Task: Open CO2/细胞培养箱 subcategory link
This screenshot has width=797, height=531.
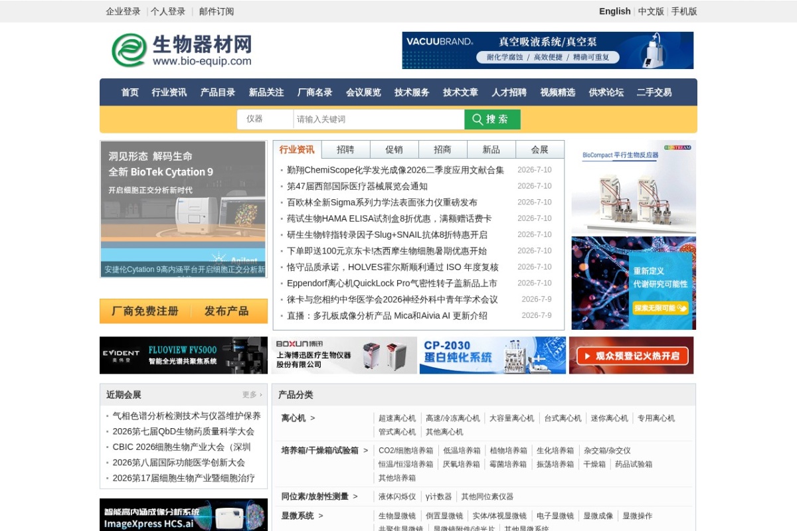Action: [406, 451]
